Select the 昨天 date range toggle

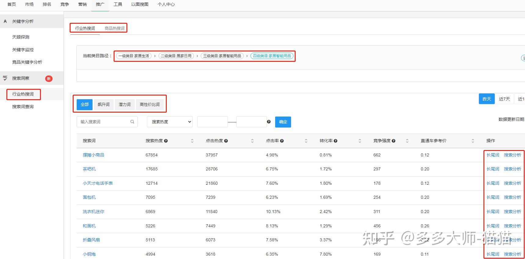click(x=487, y=99)
